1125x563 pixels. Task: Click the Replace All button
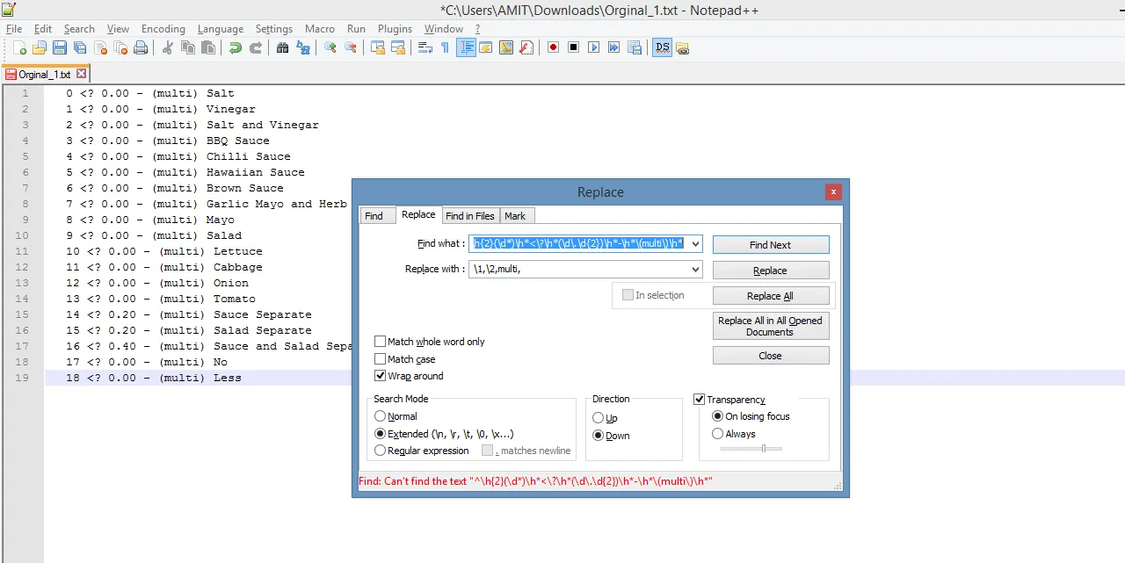pos(771,296)
